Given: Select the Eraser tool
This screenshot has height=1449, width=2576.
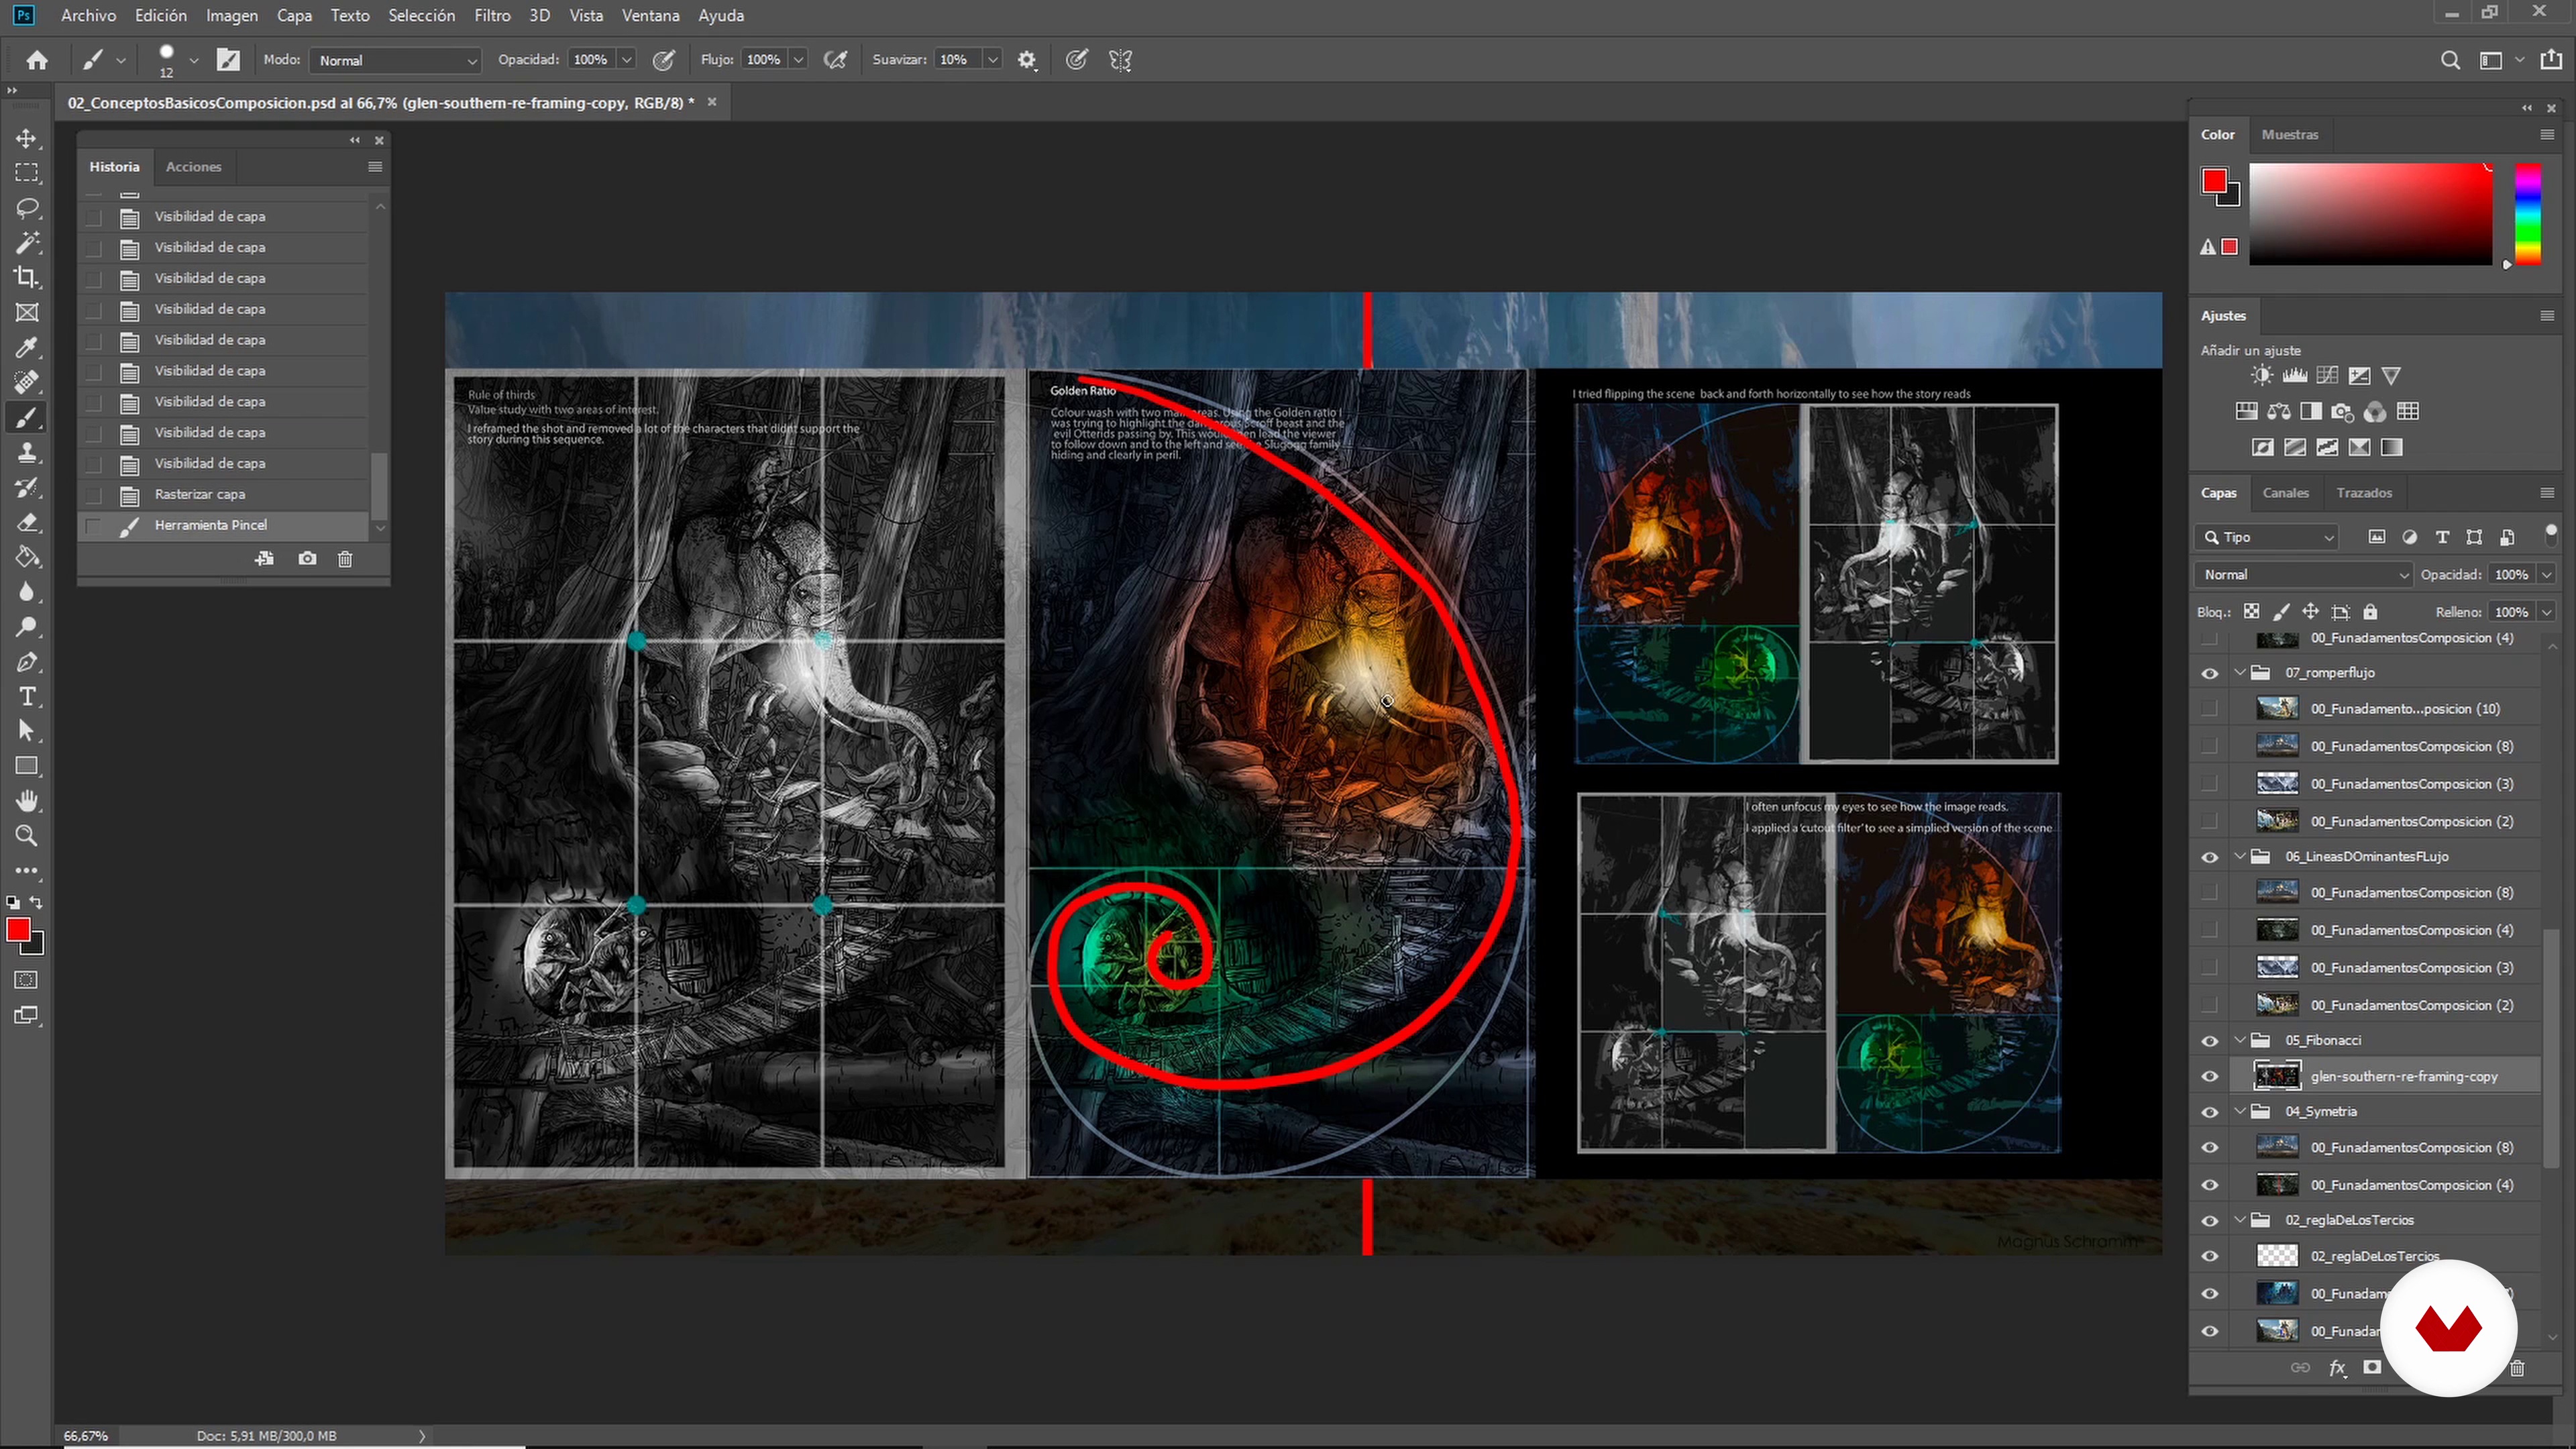Looking at the screenshot, I should click(27, 522).
